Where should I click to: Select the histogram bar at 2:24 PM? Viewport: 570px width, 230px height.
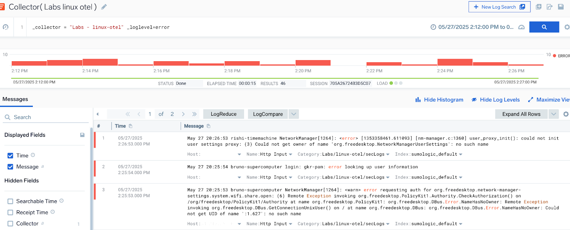pyautogui.click(x=455, y=62)
